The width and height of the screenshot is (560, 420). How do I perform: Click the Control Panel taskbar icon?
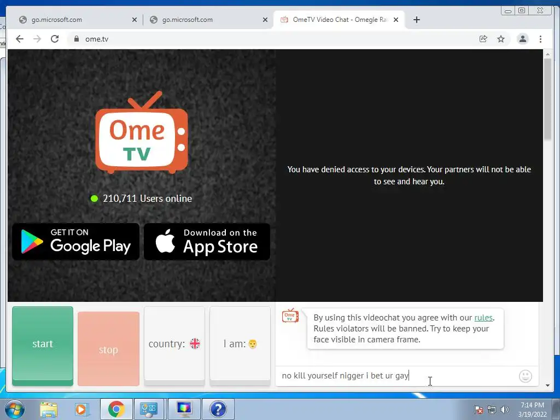coord(149,409)
